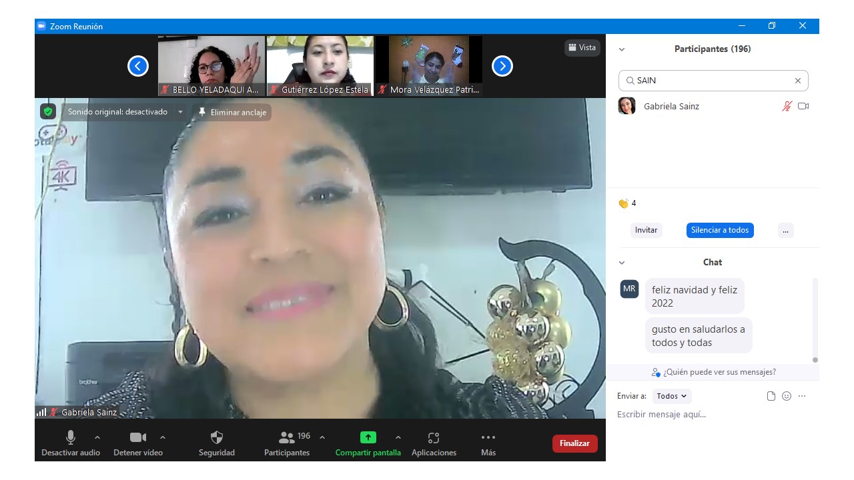854x480 pixels.
Task: Click the Share Screen green icon
Action: tap(368, 438)
